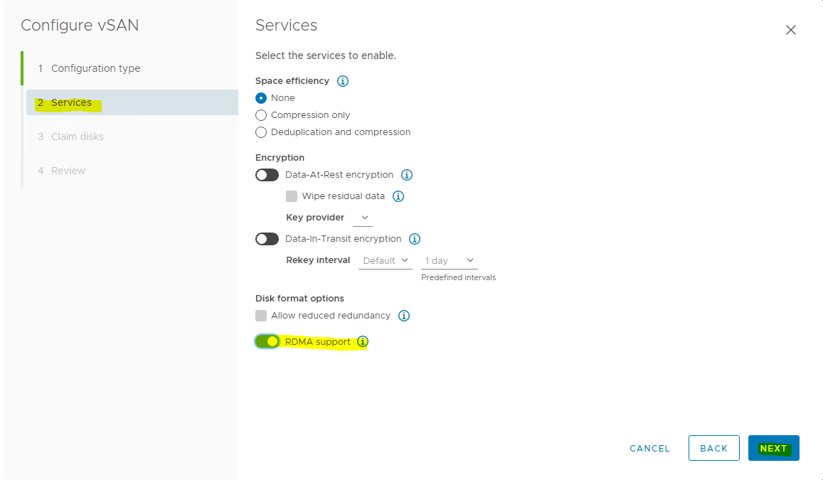This screenshot has height=480, width=823.
Task: Click the Encryption section heading
Action: [280, 157]
